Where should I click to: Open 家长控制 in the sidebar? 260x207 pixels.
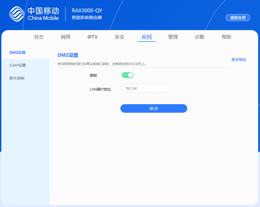click(17, 78)
